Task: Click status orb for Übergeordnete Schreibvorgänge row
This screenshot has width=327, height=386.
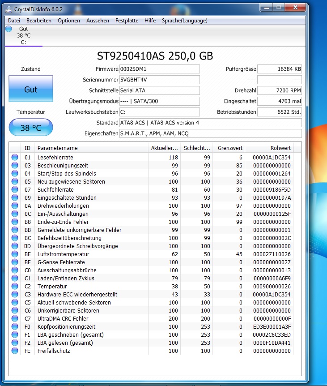Action: pos(15,246)
